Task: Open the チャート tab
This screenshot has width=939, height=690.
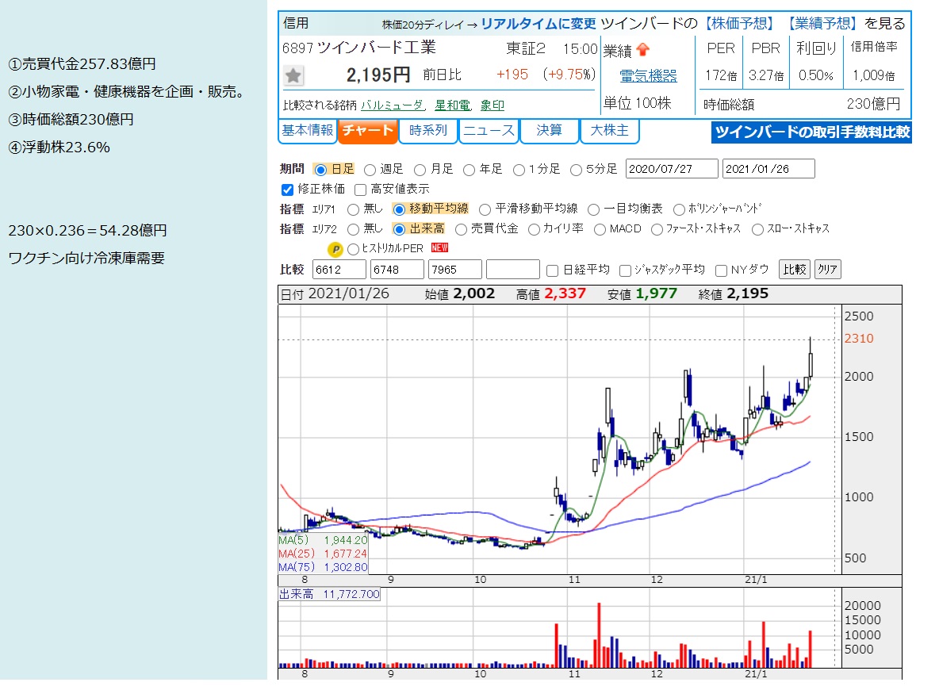Action: [368, 131]
